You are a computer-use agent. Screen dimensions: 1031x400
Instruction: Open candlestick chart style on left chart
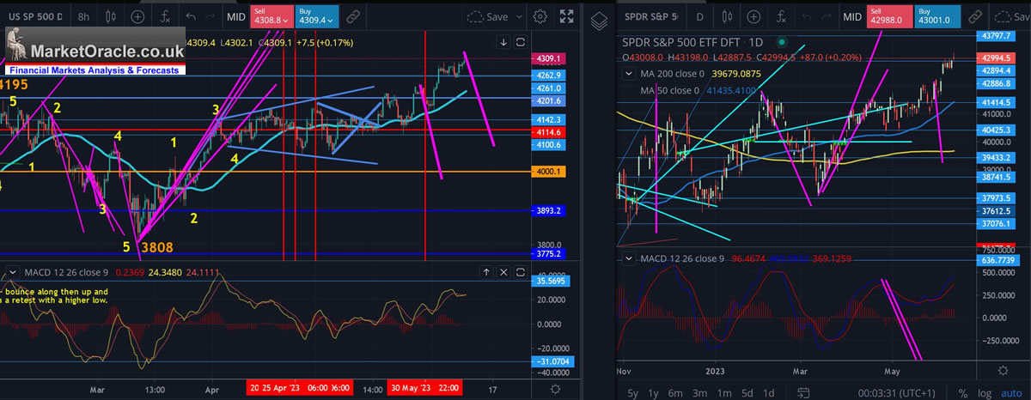pyautogui.click(x=111, y=16)
